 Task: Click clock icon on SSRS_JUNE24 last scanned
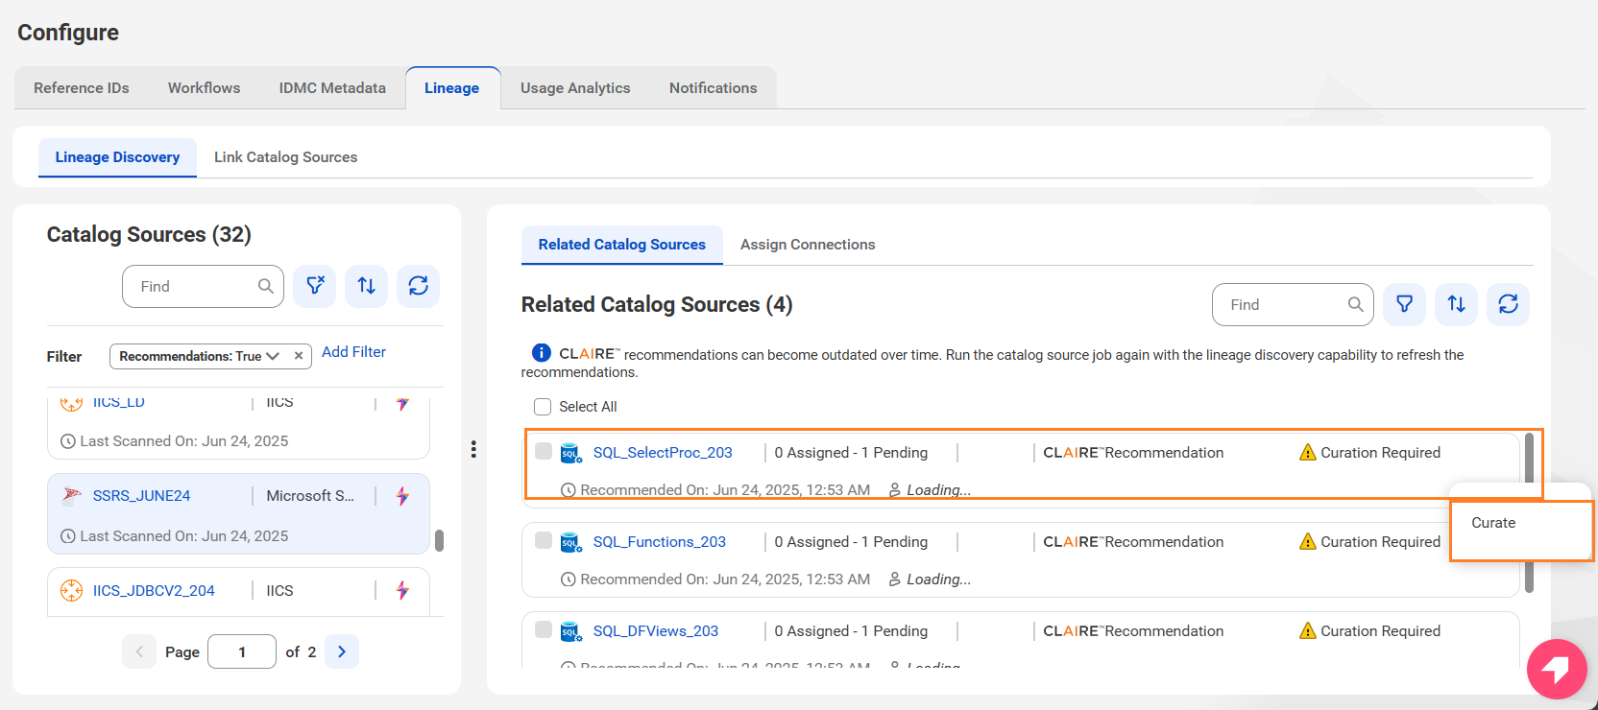click(x=68, y=536)
